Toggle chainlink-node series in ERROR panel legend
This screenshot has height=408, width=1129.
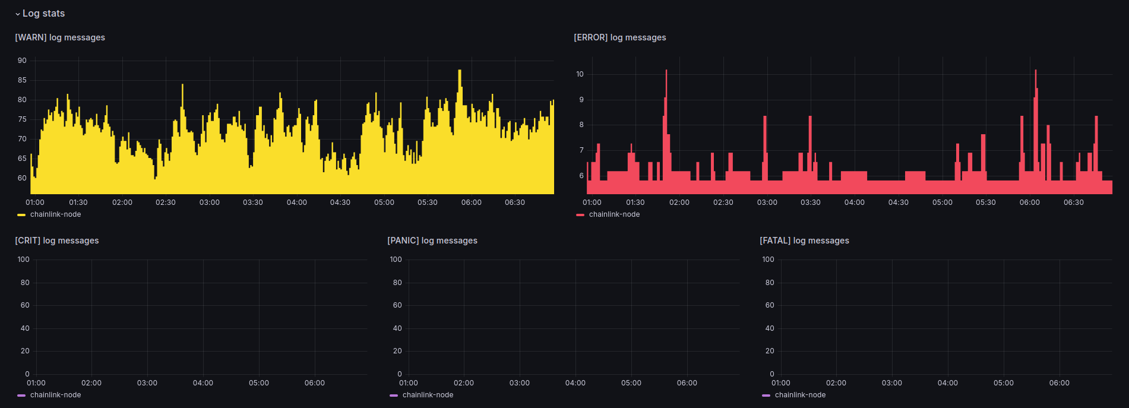pos(614,214)
